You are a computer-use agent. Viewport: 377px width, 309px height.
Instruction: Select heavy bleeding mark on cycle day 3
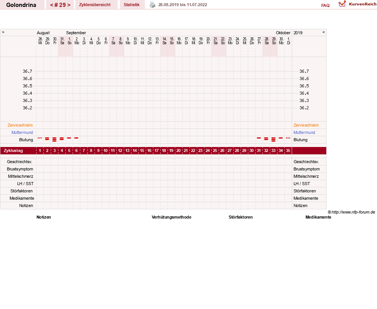click(x=55, y=139)
